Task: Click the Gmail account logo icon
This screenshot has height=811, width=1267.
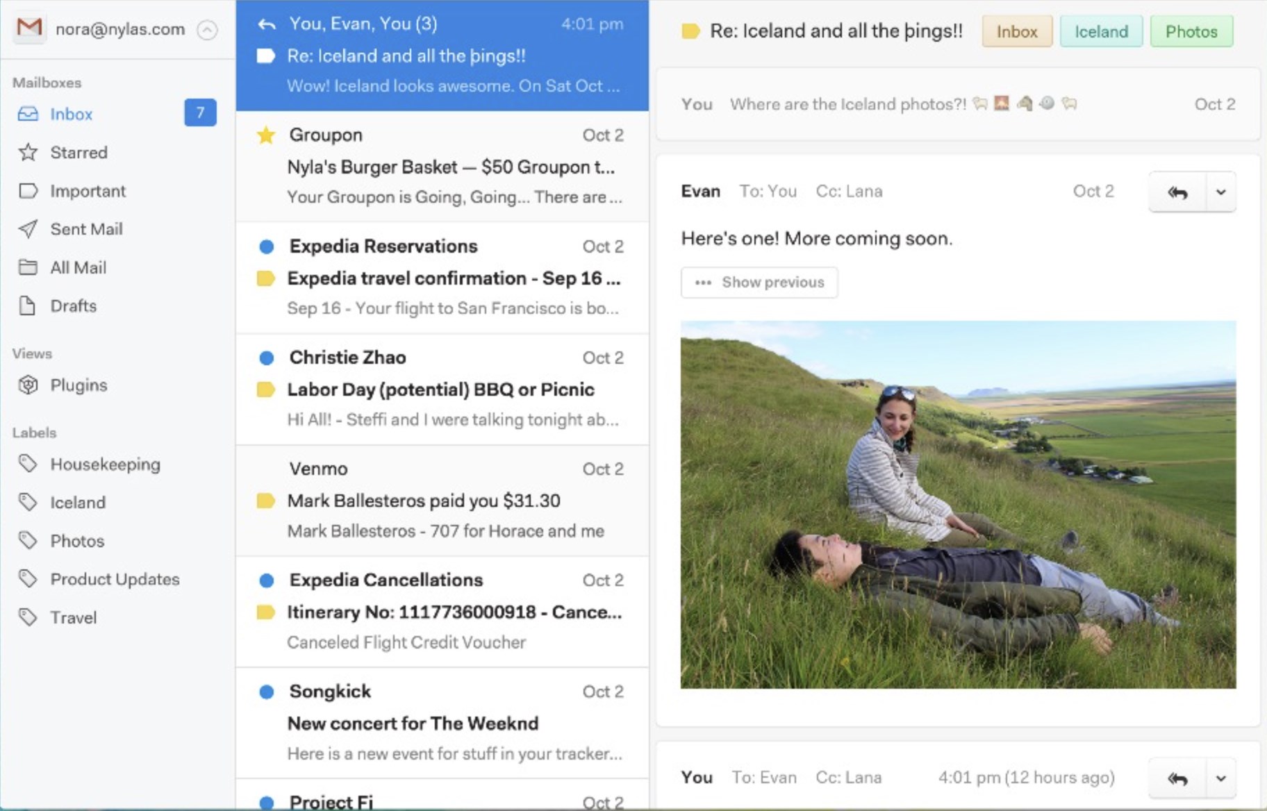Action: tap(29, 28)
